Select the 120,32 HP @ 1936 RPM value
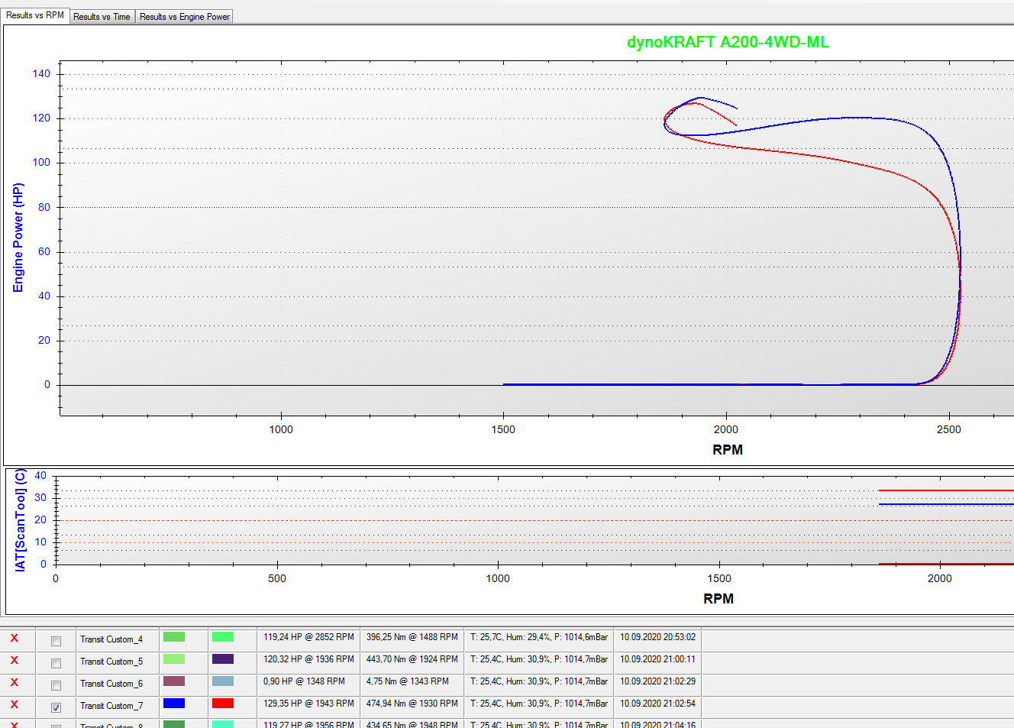Screen dimensions: 1014x728 coord(308,659)
